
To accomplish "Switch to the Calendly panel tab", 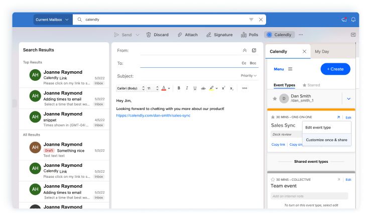I will (x=279, y=51).
